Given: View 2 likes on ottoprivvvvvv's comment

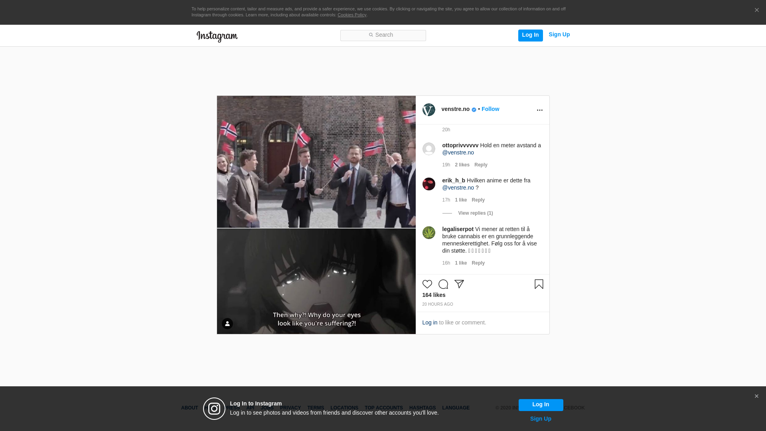Looking at the screenshot, I should pyautogui.click(x=462, y=165).
